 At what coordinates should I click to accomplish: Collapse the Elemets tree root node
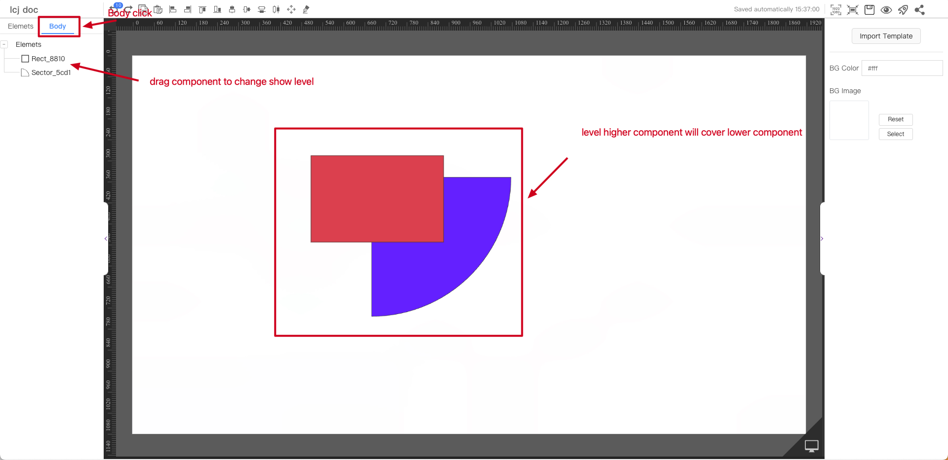coord(4,44)
